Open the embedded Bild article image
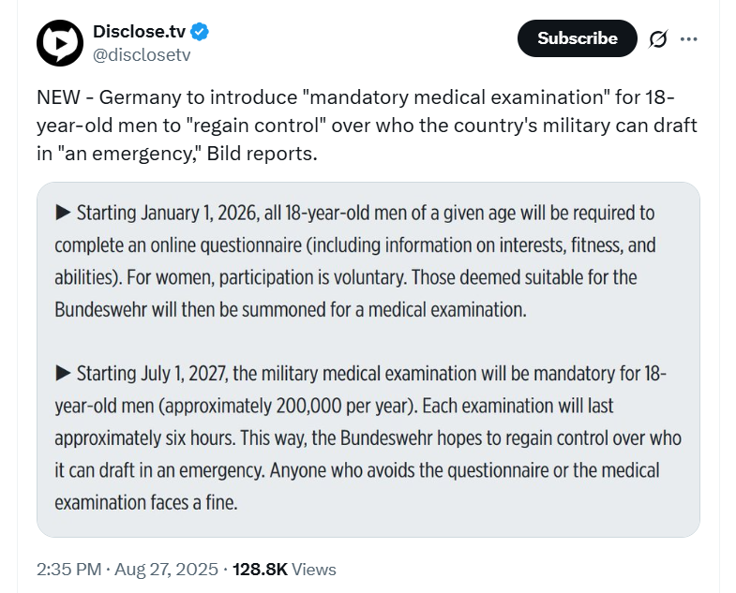 click(x=368, y=360)
